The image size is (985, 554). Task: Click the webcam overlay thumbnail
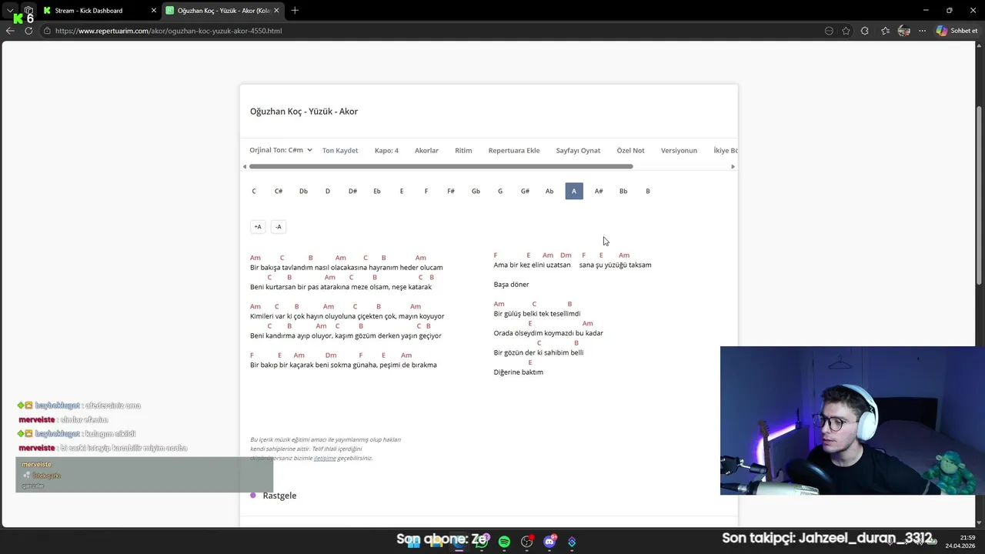(853, 421)
